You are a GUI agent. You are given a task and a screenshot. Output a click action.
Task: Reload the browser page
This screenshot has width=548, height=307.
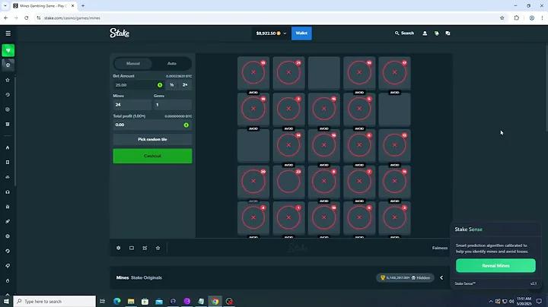27,17
